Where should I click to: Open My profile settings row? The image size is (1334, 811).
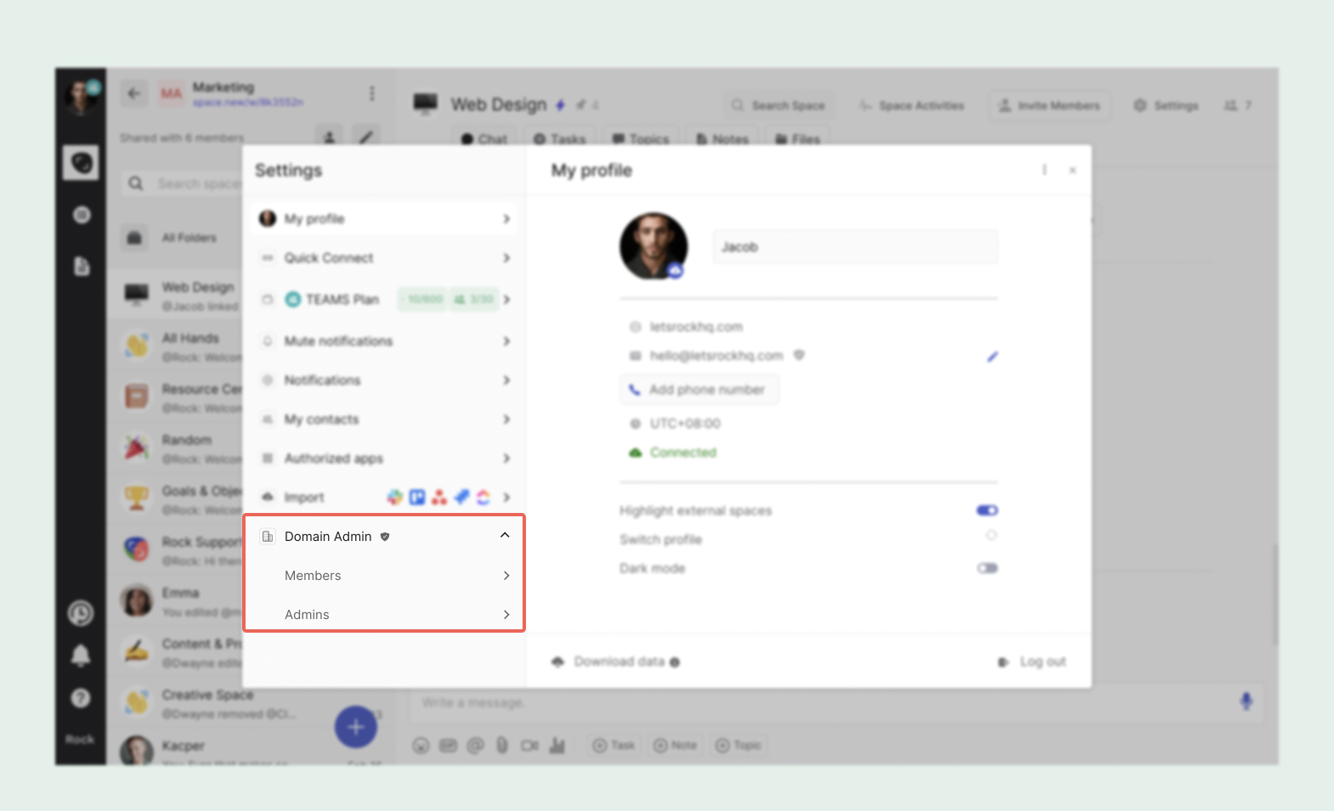[385, 219]
